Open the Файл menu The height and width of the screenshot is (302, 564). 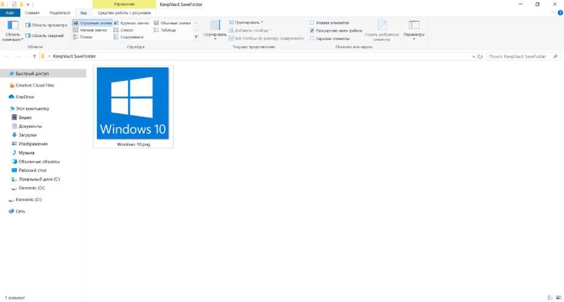click(10, 13)
